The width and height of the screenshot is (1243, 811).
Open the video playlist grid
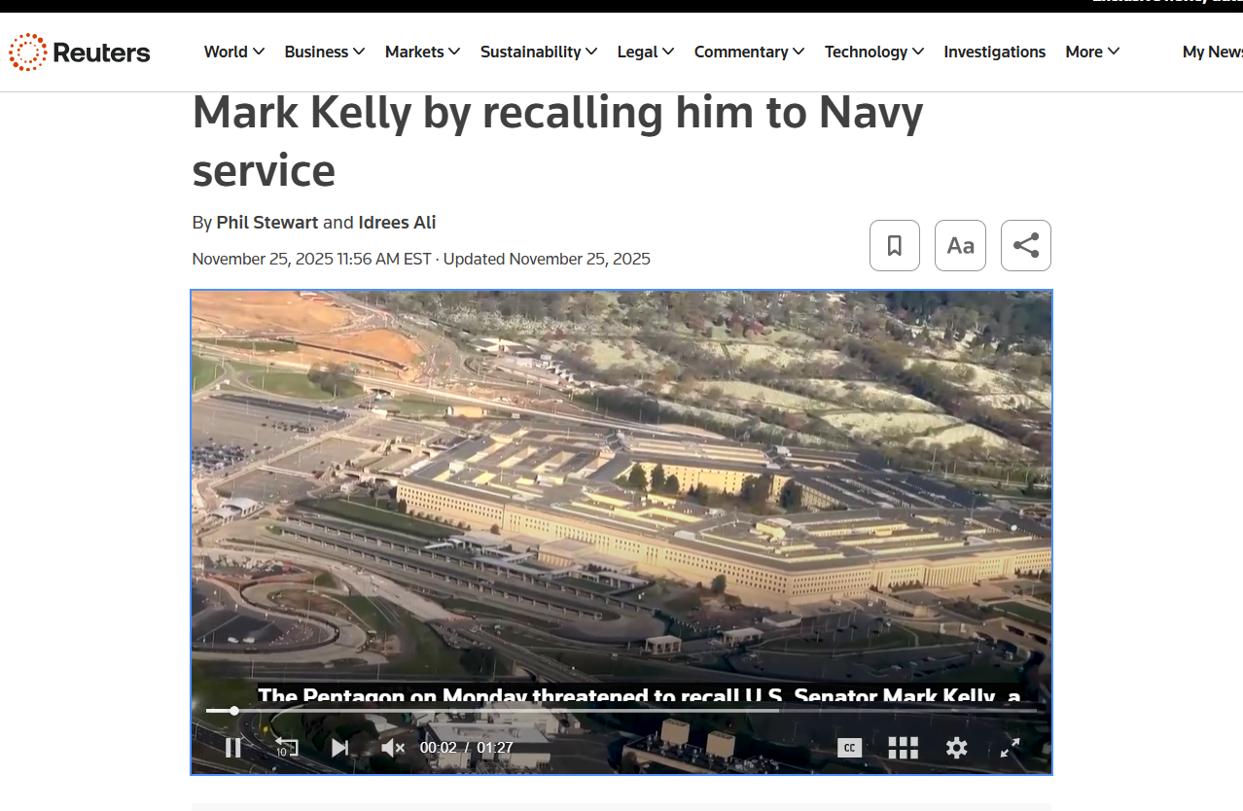pos(904,748)
